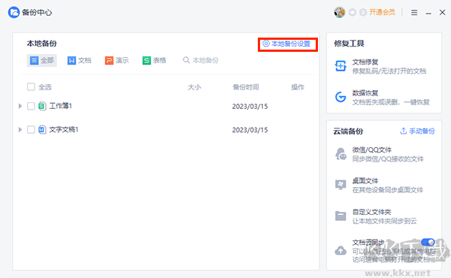Open the hamburger main menu

(414, 12)
